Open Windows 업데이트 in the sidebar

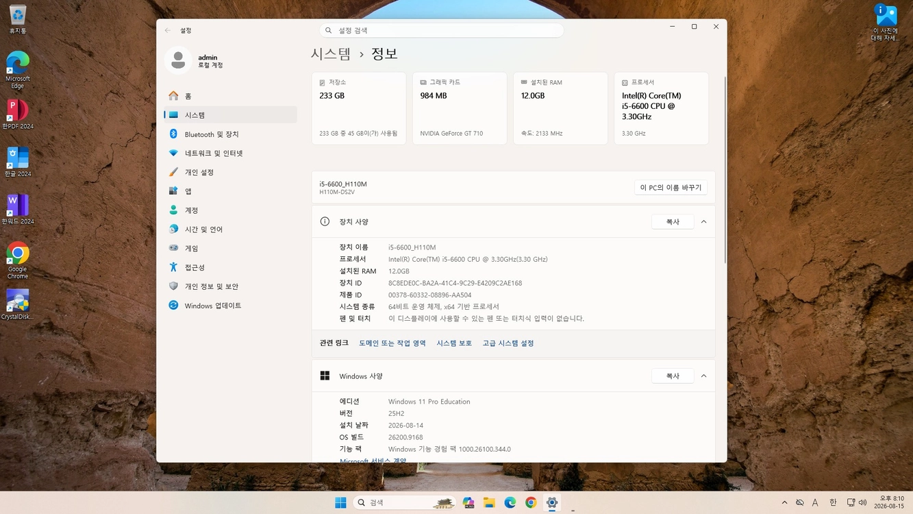click(230, 306)
